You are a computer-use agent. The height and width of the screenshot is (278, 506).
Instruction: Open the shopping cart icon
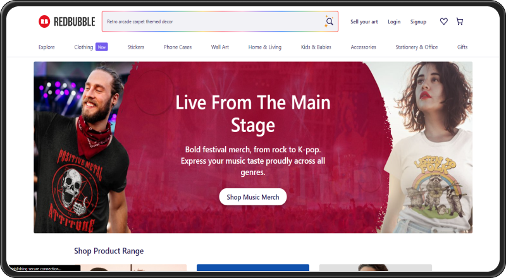tap(460, 21)
